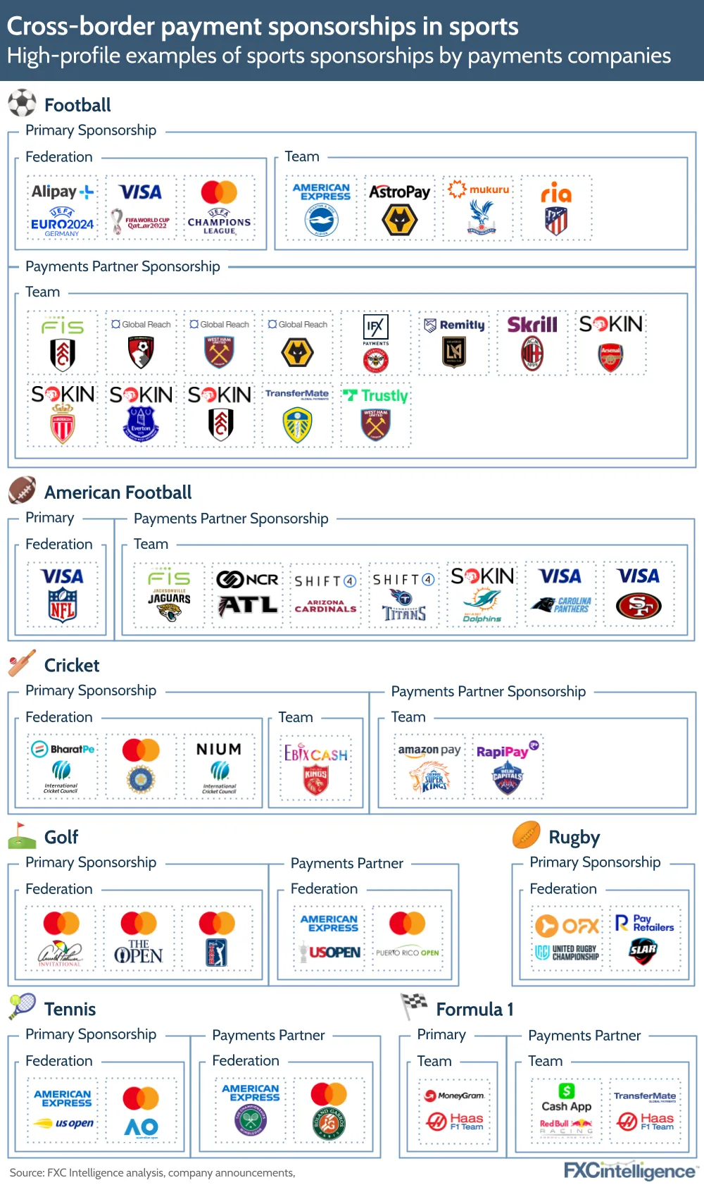704x1185 pixels.
Task: Click the soccer ball icon beside Football
Action: 22,104
